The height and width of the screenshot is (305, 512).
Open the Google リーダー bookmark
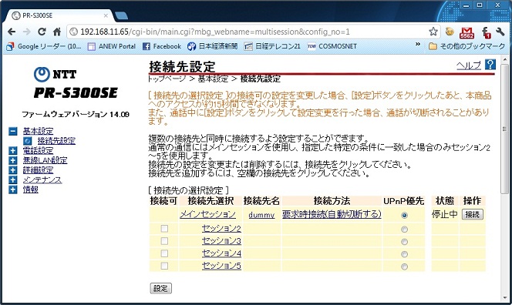pos(44,46)
